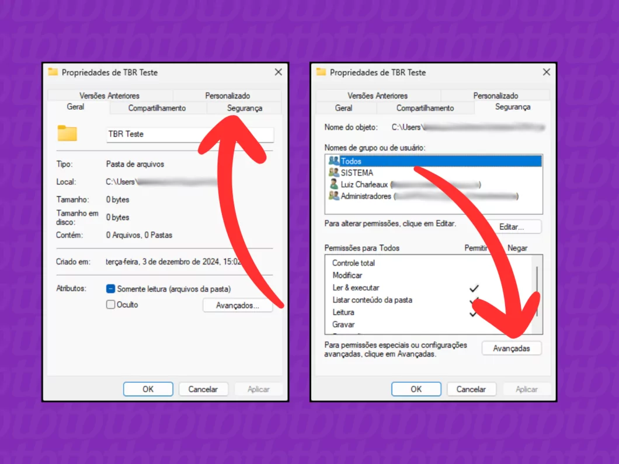Click the Luiz Charleaux user icon
The height and width of the screenshot is (464, 619).
click(x=333, y=184)
